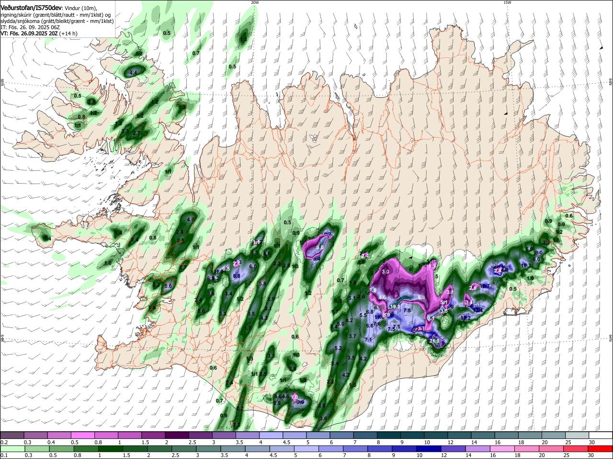613x459 pixels.
Task: Click the 10.3 precipitation value
Action: pyautogui.click(x=526, y=265)
